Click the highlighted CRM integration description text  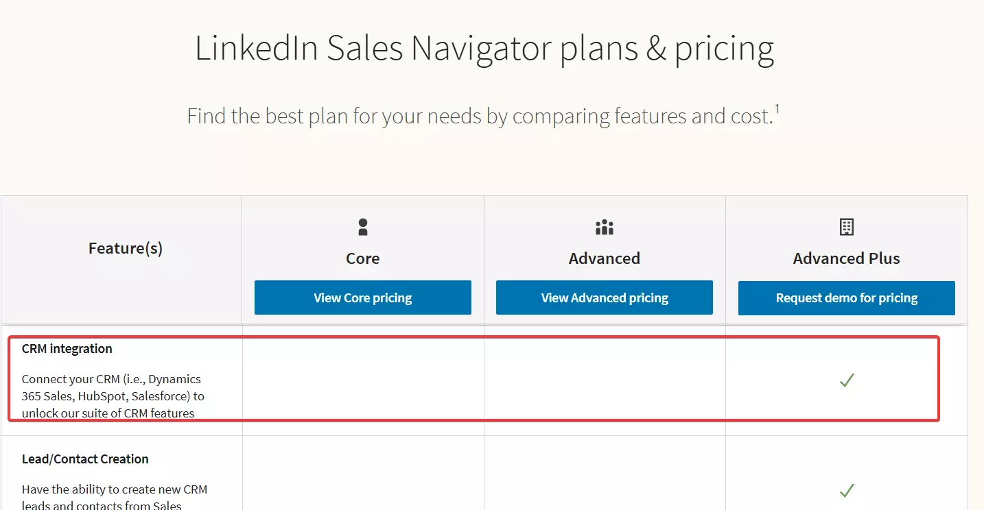point(112,396)
